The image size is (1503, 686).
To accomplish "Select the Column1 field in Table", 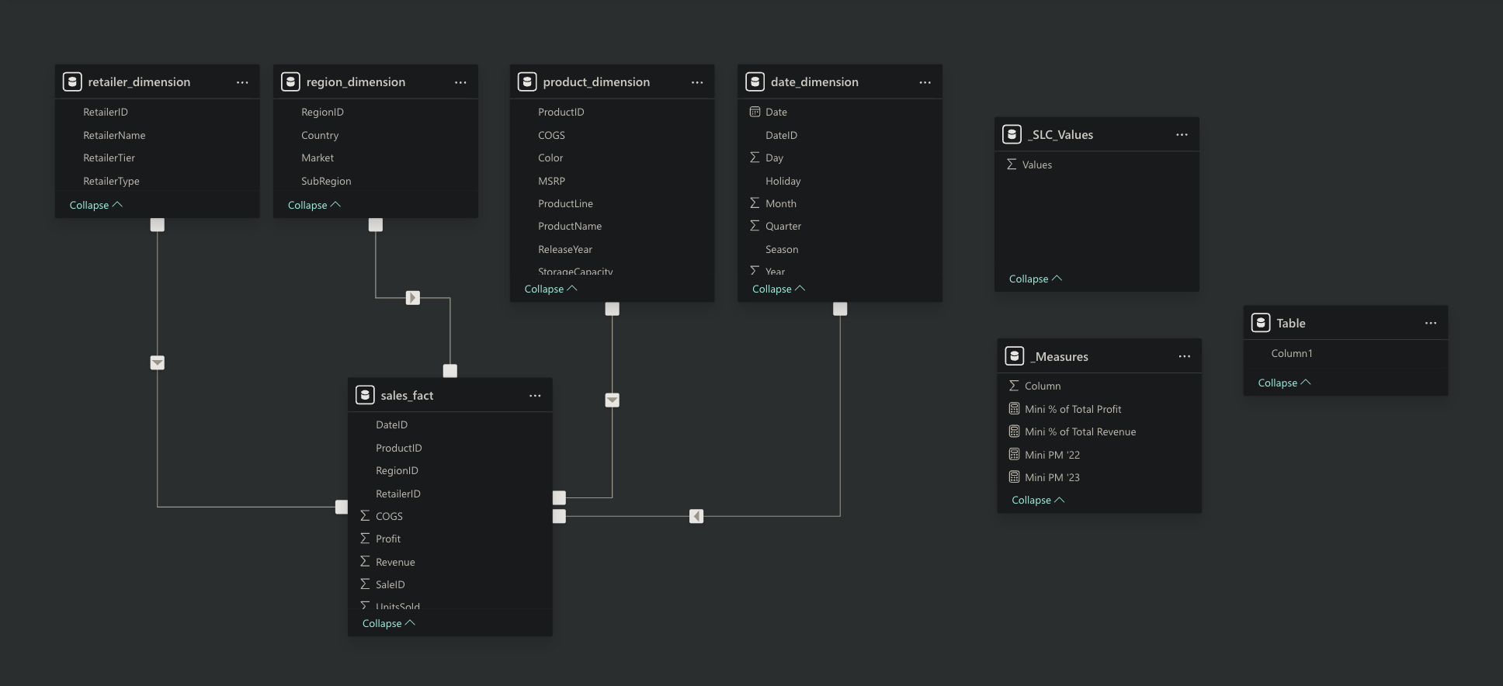I will (1291, 353).
